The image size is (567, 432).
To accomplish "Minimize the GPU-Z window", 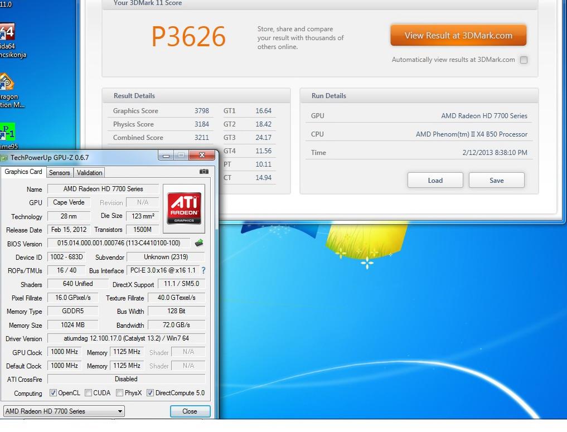I will 166,156.
